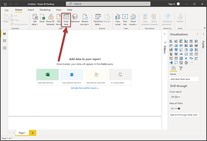
Task: Open the Format paint-roller tab
Action: tap(181, 68)
